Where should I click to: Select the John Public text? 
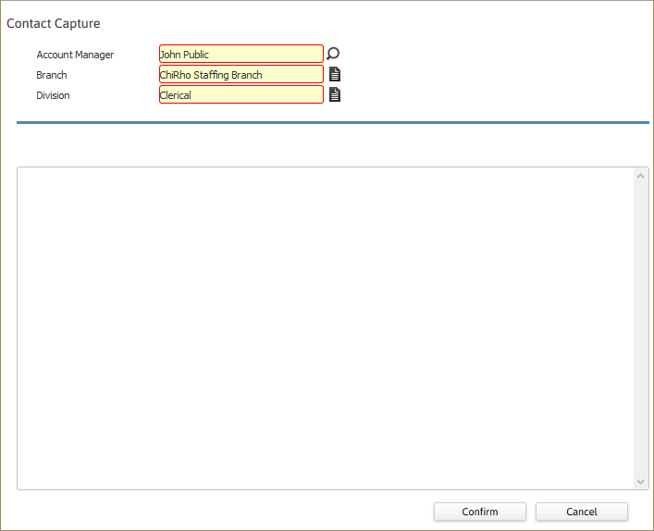pos(184,55)
